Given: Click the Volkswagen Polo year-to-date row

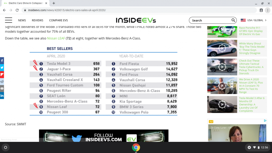Looking at the screenshot, I should [x=141, y=112].
